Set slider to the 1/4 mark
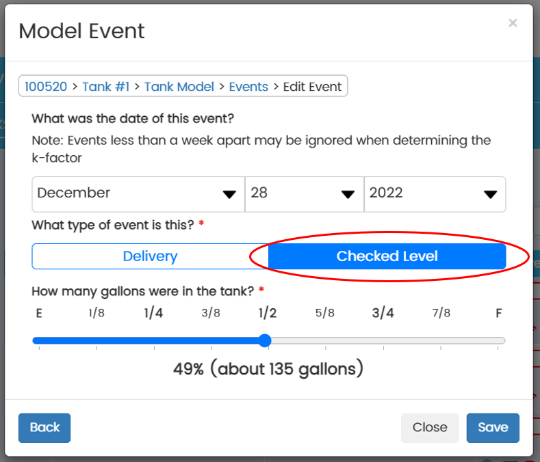Image resolution: width=540 pixels, height=462 pixels. 153,341
